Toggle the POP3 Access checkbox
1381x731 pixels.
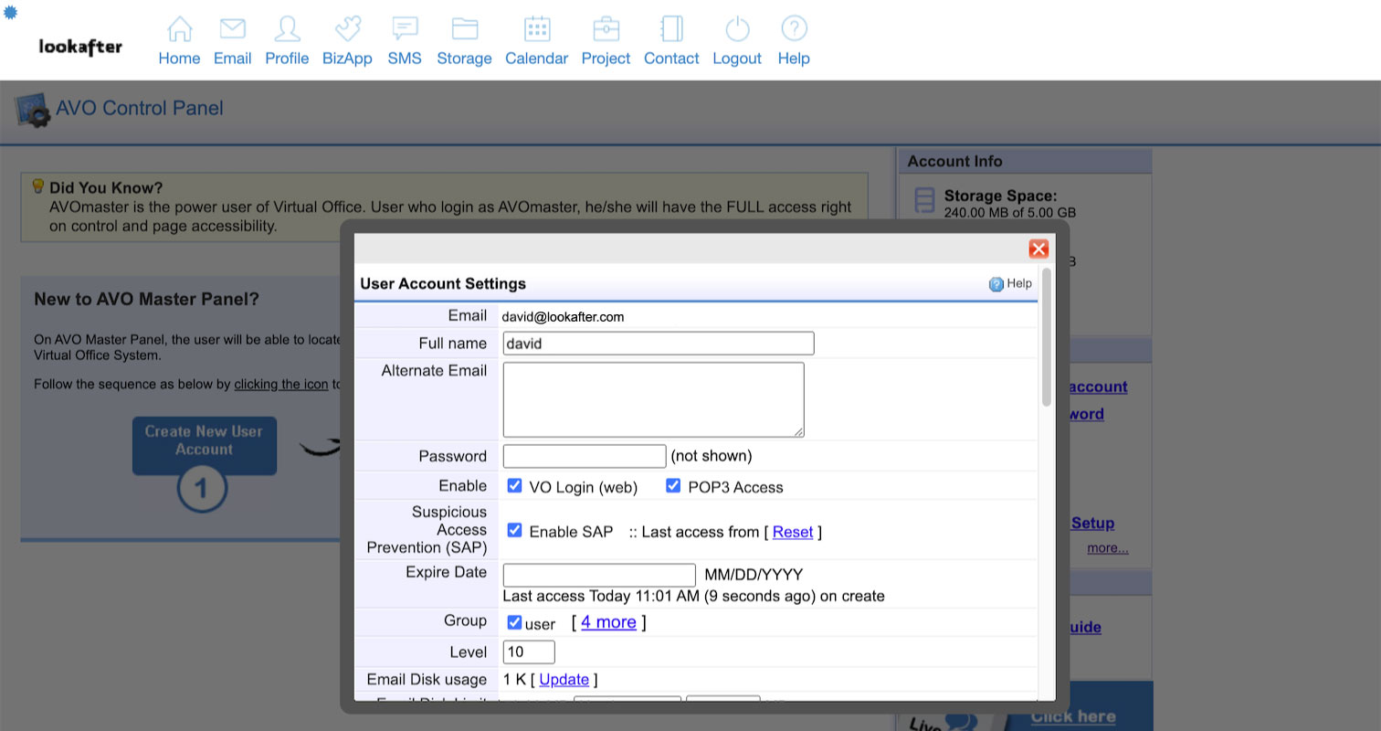(673, 486)
